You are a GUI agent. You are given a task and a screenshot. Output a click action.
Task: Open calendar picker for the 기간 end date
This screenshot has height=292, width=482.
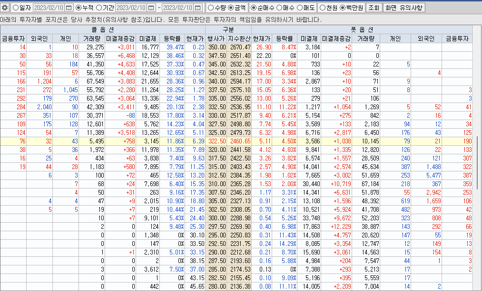(198, 8)
